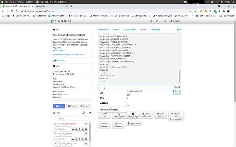Choose TAS from autofill suggestions
The height and width of the screenshot is (147, 236).
[112, 98]
